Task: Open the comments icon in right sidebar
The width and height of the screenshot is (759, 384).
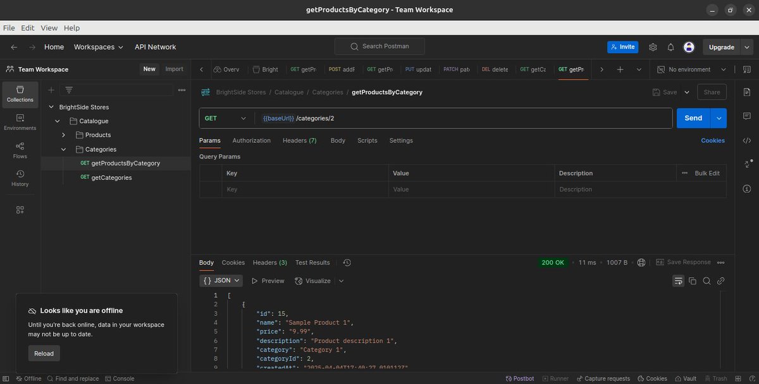Action: 747,116
